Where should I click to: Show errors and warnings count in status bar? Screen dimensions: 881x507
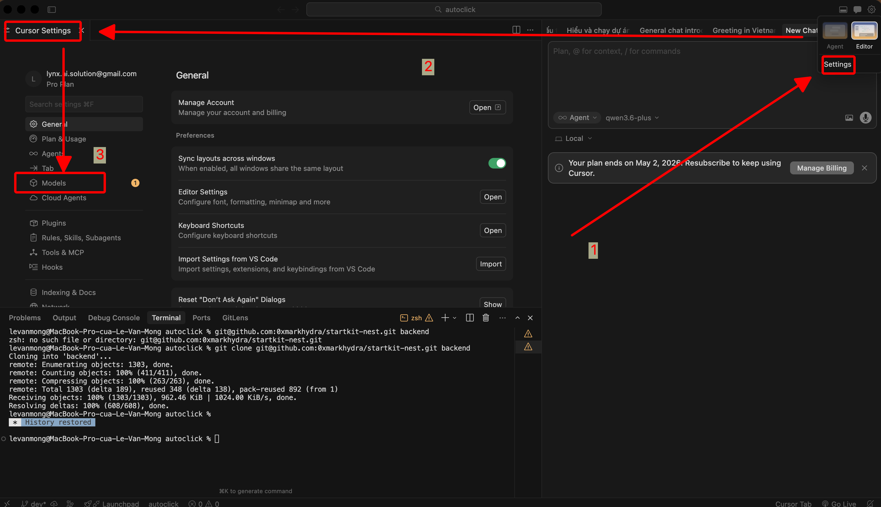click(x=204, y=503)
